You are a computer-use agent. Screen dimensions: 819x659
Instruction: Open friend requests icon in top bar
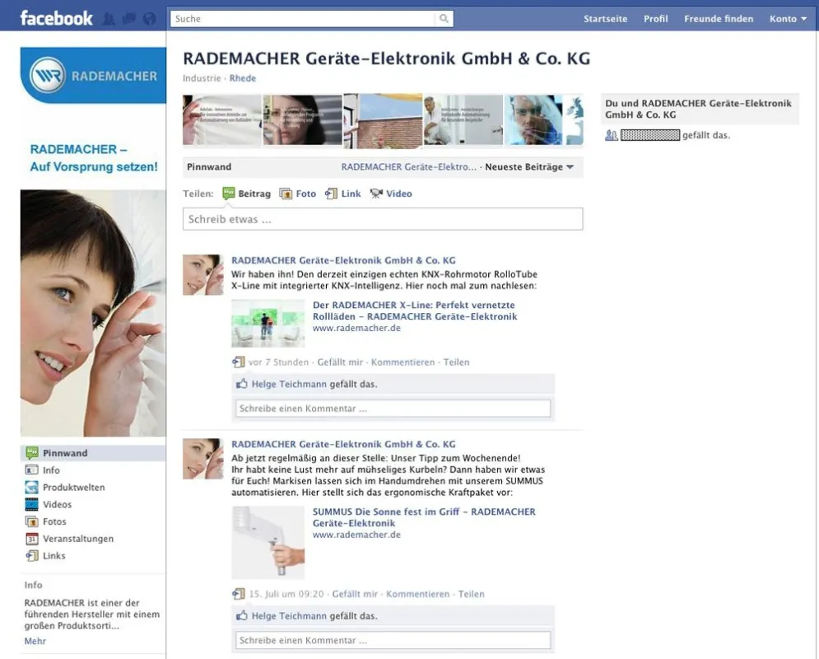109,19
